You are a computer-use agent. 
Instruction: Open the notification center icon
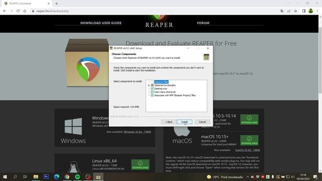click(x=315, y=176)
